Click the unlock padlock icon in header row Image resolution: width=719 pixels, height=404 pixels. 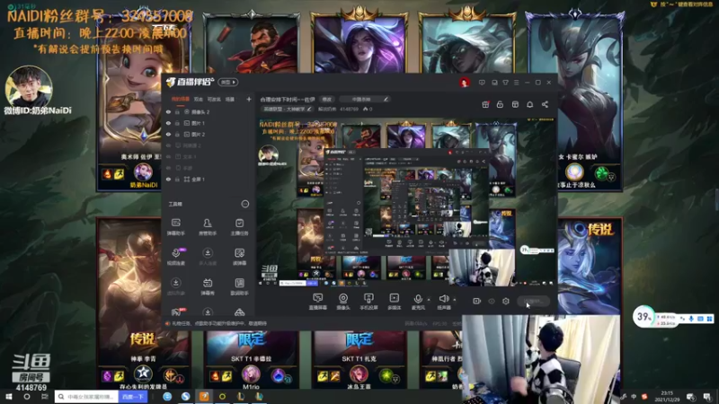click(x=500, y=104)
